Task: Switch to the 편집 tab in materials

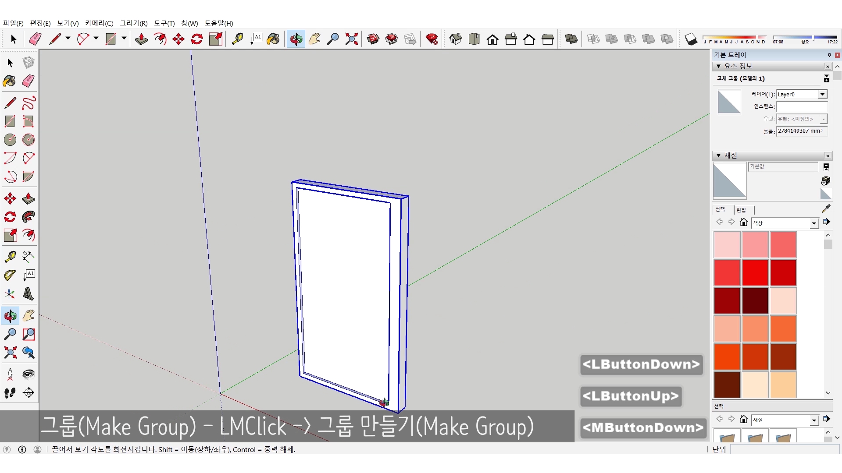Action: (x=741, y=210)
